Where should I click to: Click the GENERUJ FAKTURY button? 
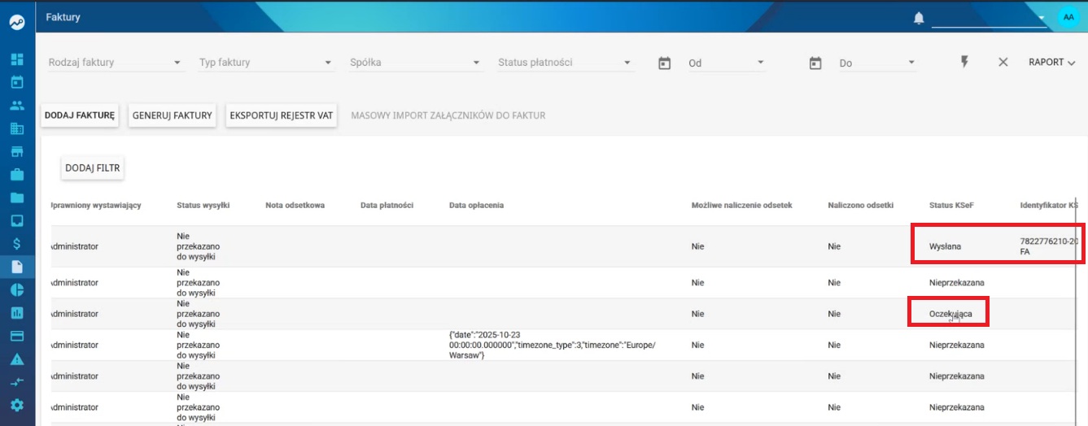tap(173, 115)
